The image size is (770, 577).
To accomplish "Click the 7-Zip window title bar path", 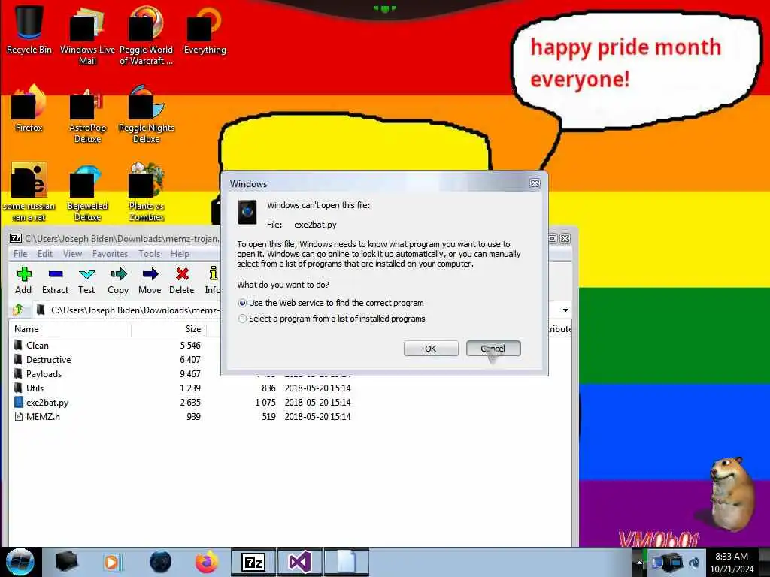I will coord(122,239).
